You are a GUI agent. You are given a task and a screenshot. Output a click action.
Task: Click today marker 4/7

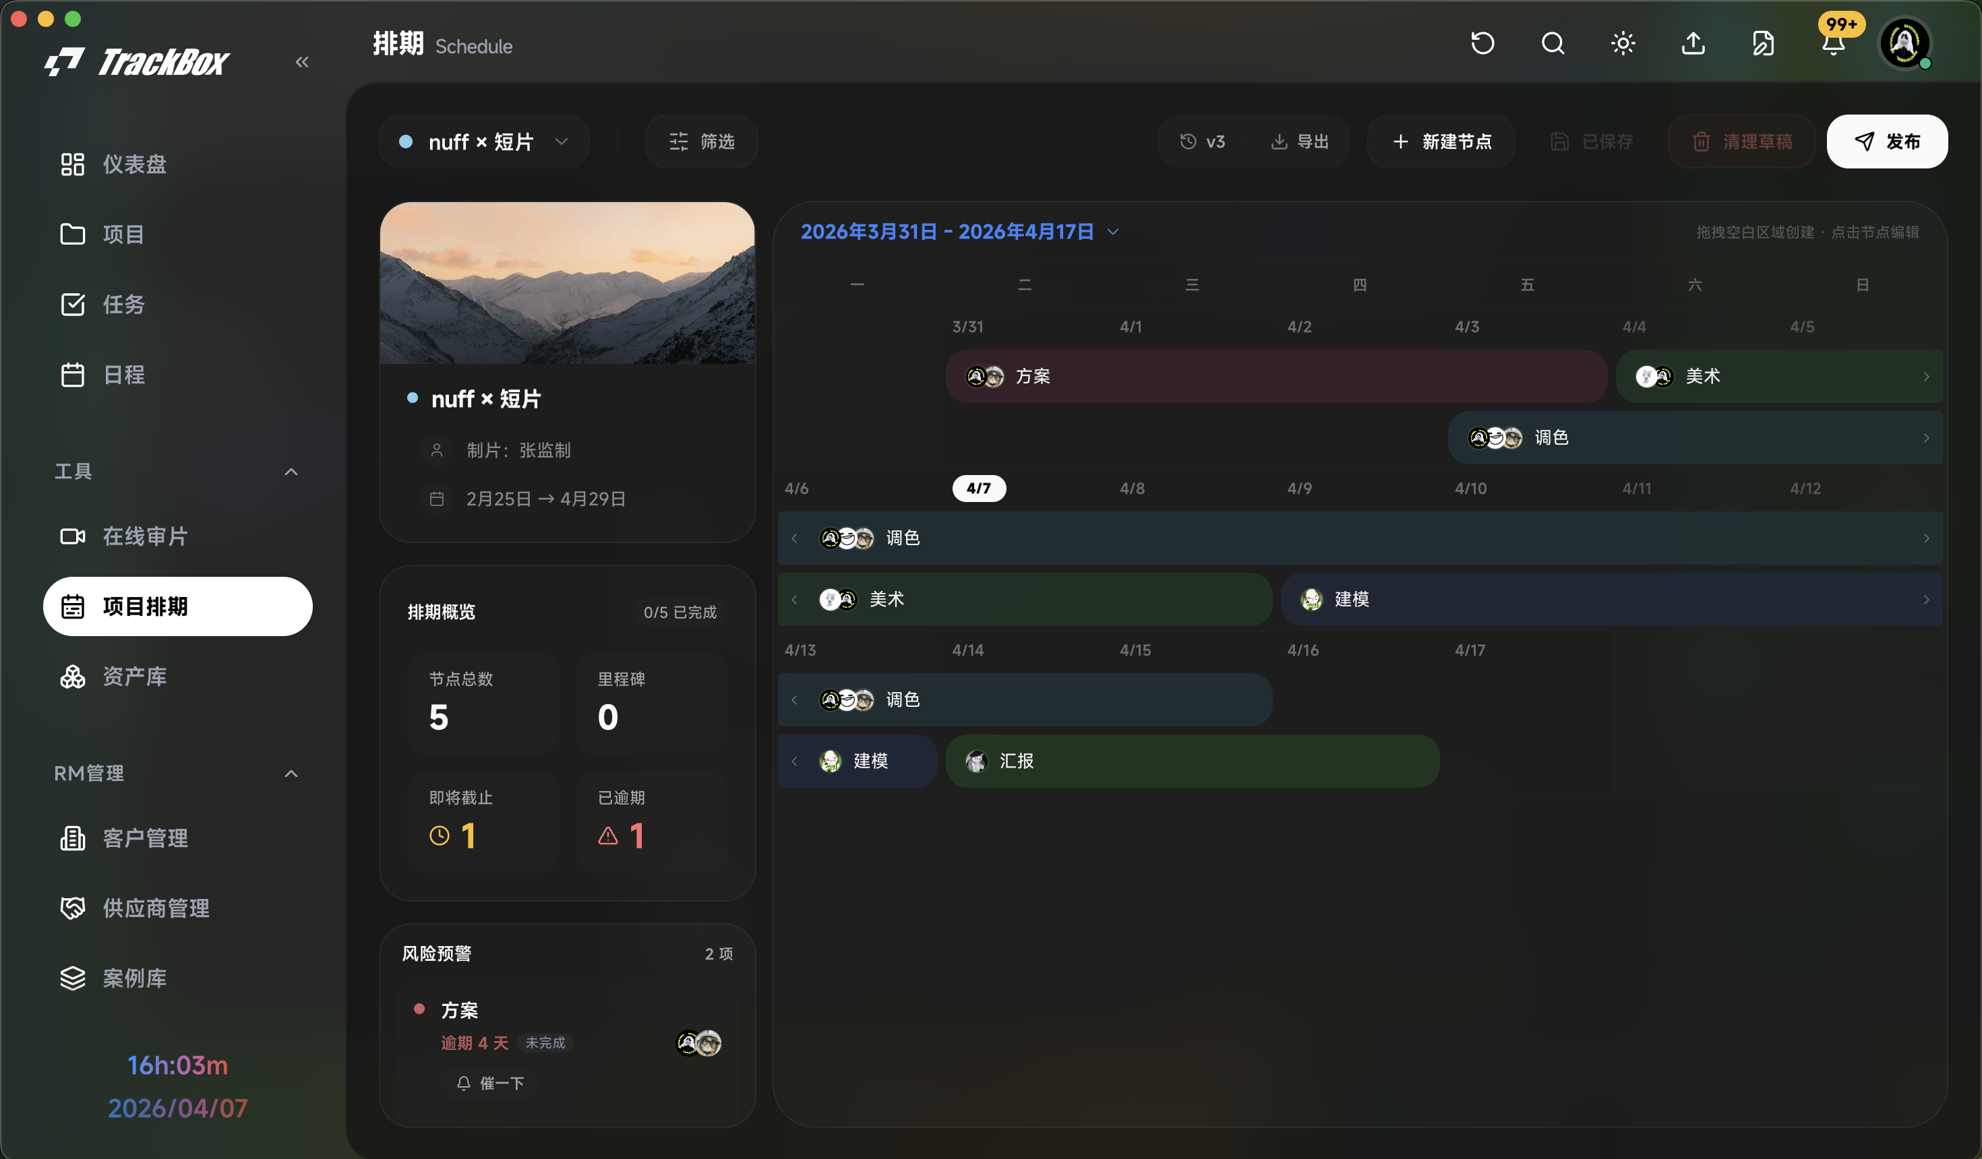click(x=979, y=489)
